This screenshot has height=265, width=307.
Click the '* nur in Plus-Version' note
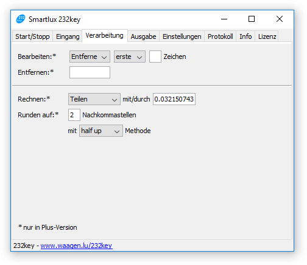pyautogui.click(x=48, y=227)
